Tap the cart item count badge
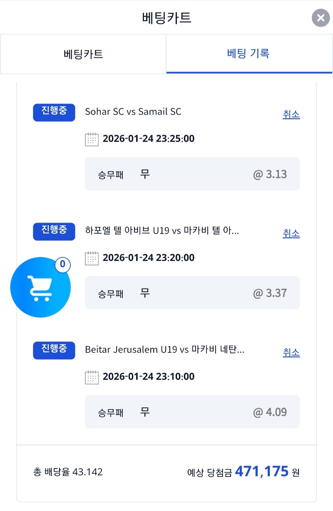This screenshot has width=333, height=511. (62, 264)
